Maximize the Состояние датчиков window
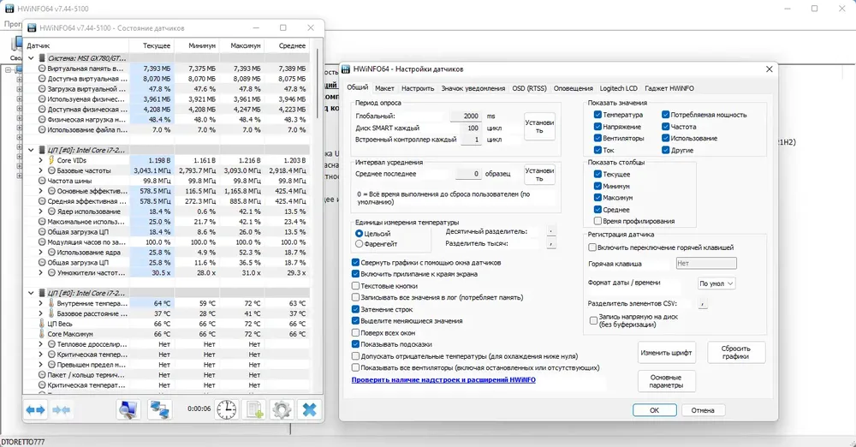 tap(282, 28)
